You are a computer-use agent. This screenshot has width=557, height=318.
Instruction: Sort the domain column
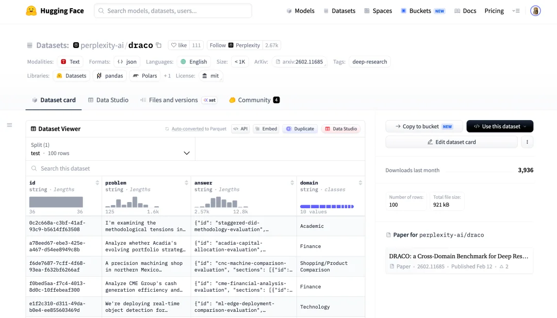click(x=360, y=183)
